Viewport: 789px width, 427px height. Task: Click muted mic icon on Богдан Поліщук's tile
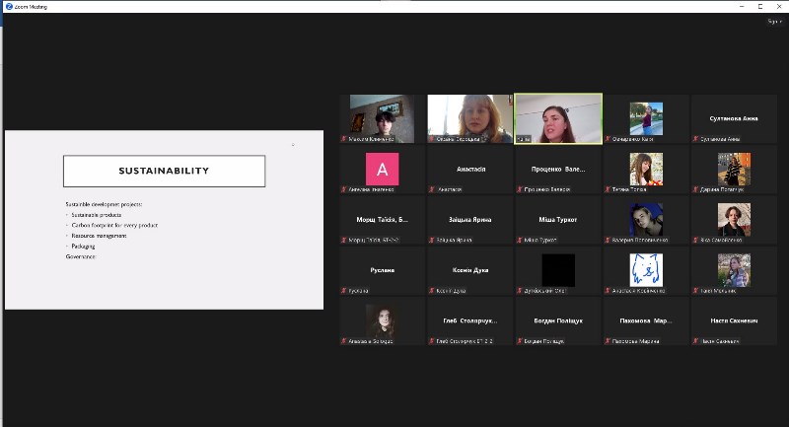coord(520,341)
